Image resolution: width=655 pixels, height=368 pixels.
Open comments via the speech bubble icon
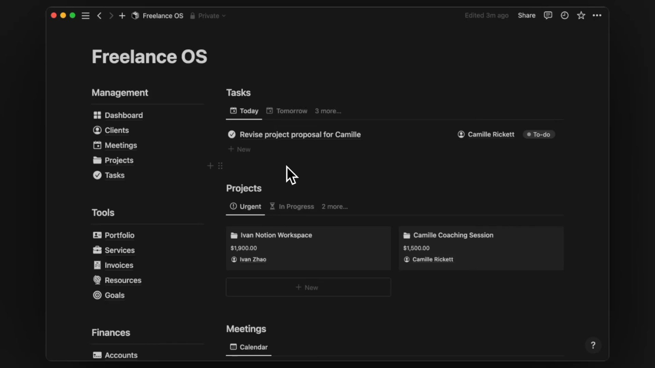pos(548,15)
